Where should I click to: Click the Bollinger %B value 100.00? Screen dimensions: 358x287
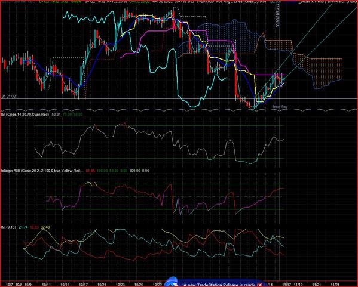click(x=134, y=171)
